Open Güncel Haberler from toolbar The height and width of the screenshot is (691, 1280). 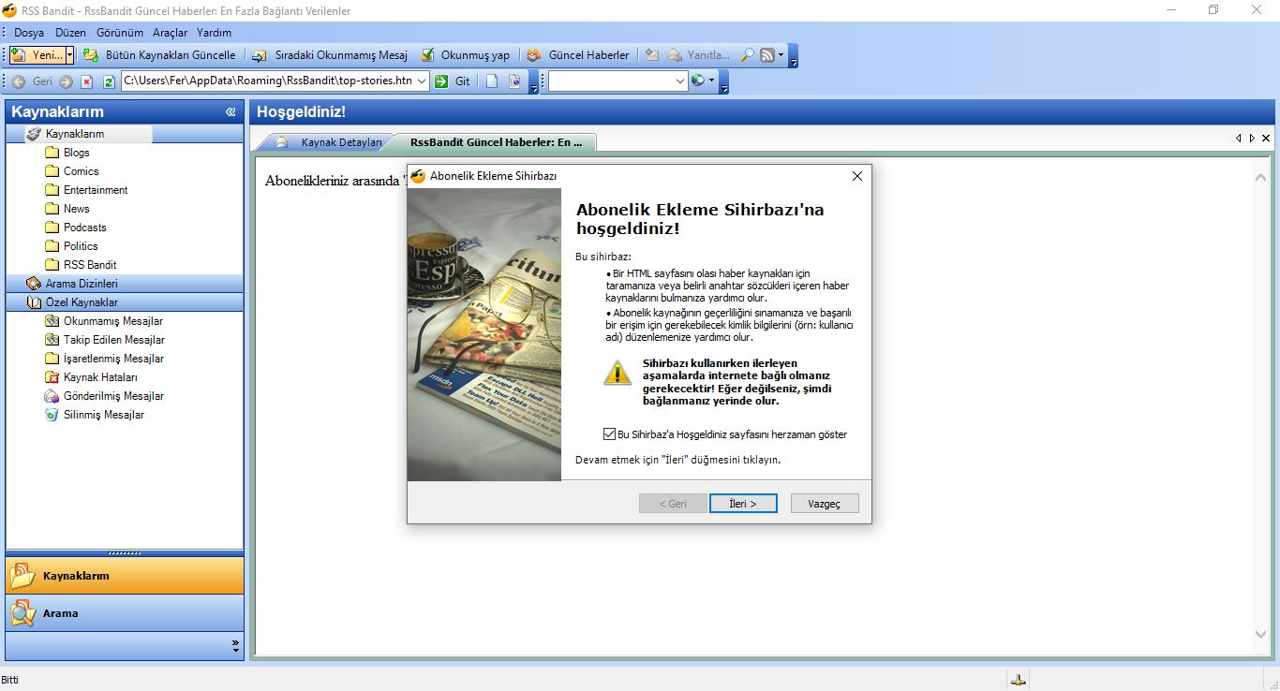(578, 55)
